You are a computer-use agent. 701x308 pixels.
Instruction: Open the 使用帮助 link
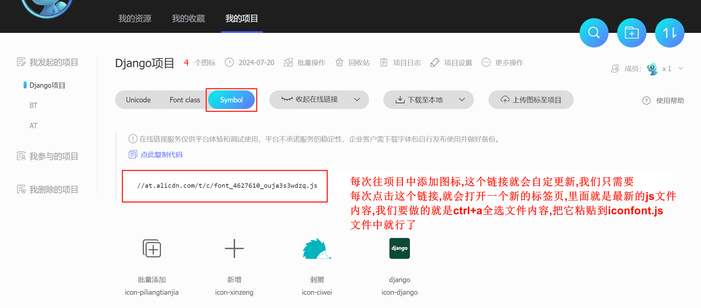tap(670, 101)
